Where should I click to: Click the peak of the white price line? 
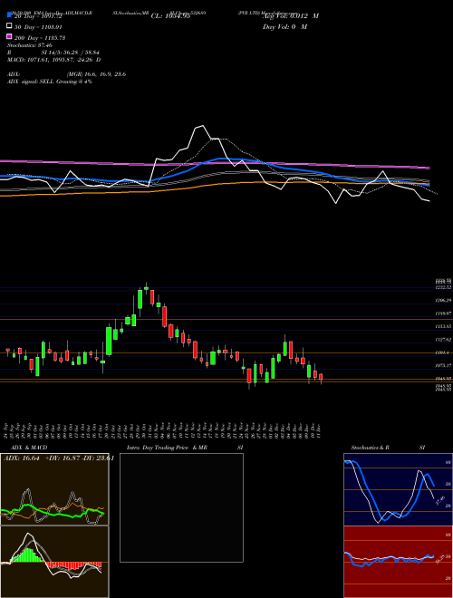202,125
